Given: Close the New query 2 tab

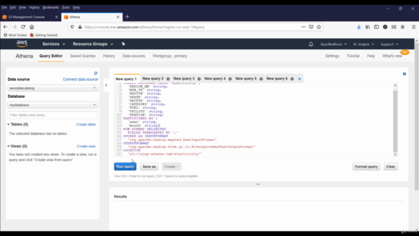Looking at the screenshot, I should coord(168,79).
